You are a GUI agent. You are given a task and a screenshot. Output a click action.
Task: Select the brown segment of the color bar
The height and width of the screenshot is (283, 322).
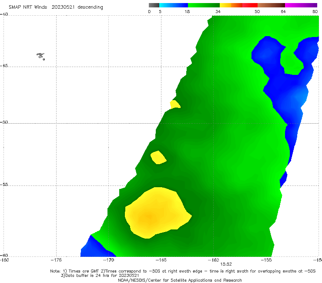pyautogui.click(x=271, y=5)
